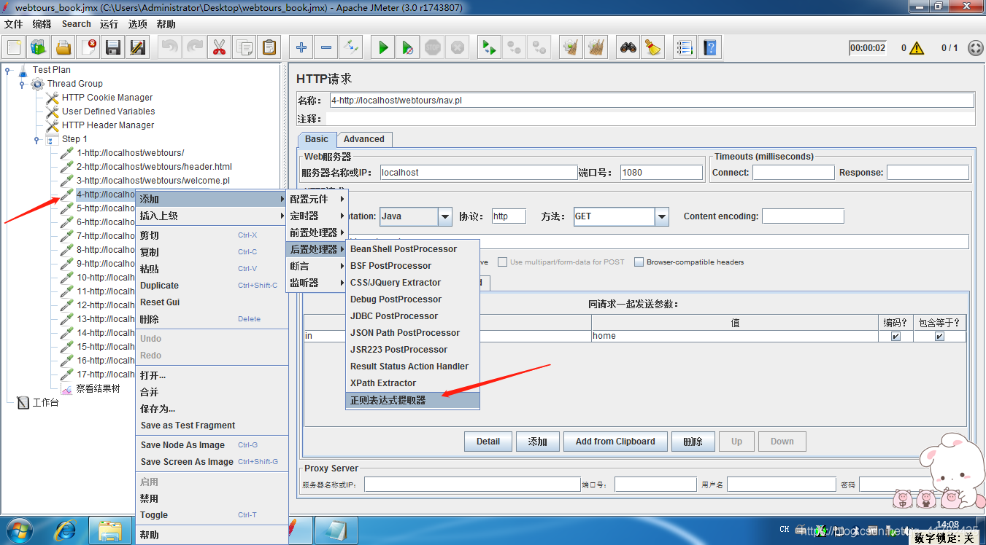
Task: Collapse the Step 1 tree node
Action: (x=37, y=140)
